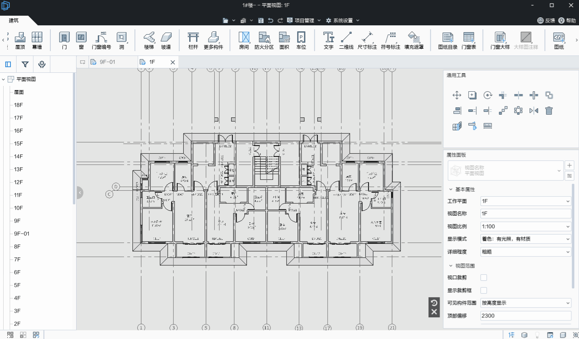Image resolution: width=579 pixels, height=339 pixels.
Task: Open the 详细程度 dropdown
Action: [526, 252]
